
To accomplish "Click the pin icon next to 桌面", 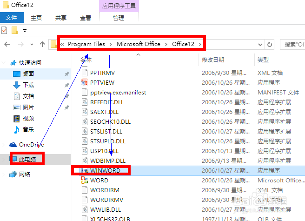I will point(67,74).
